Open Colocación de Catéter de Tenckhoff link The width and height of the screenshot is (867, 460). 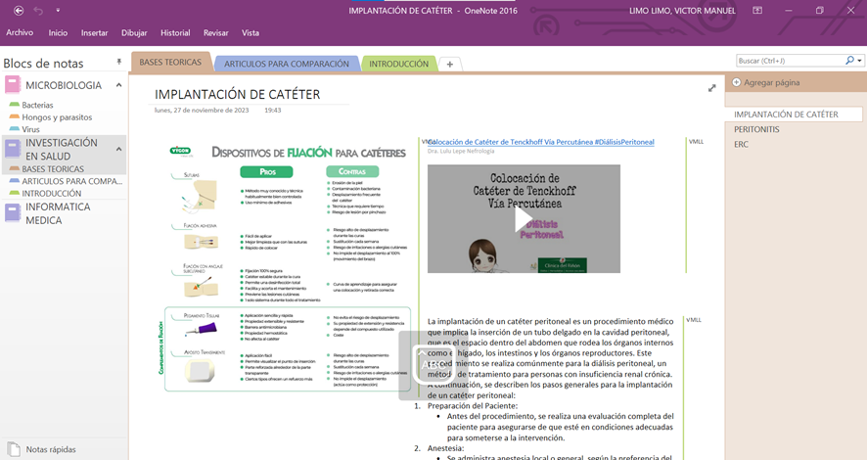(541, 142)
